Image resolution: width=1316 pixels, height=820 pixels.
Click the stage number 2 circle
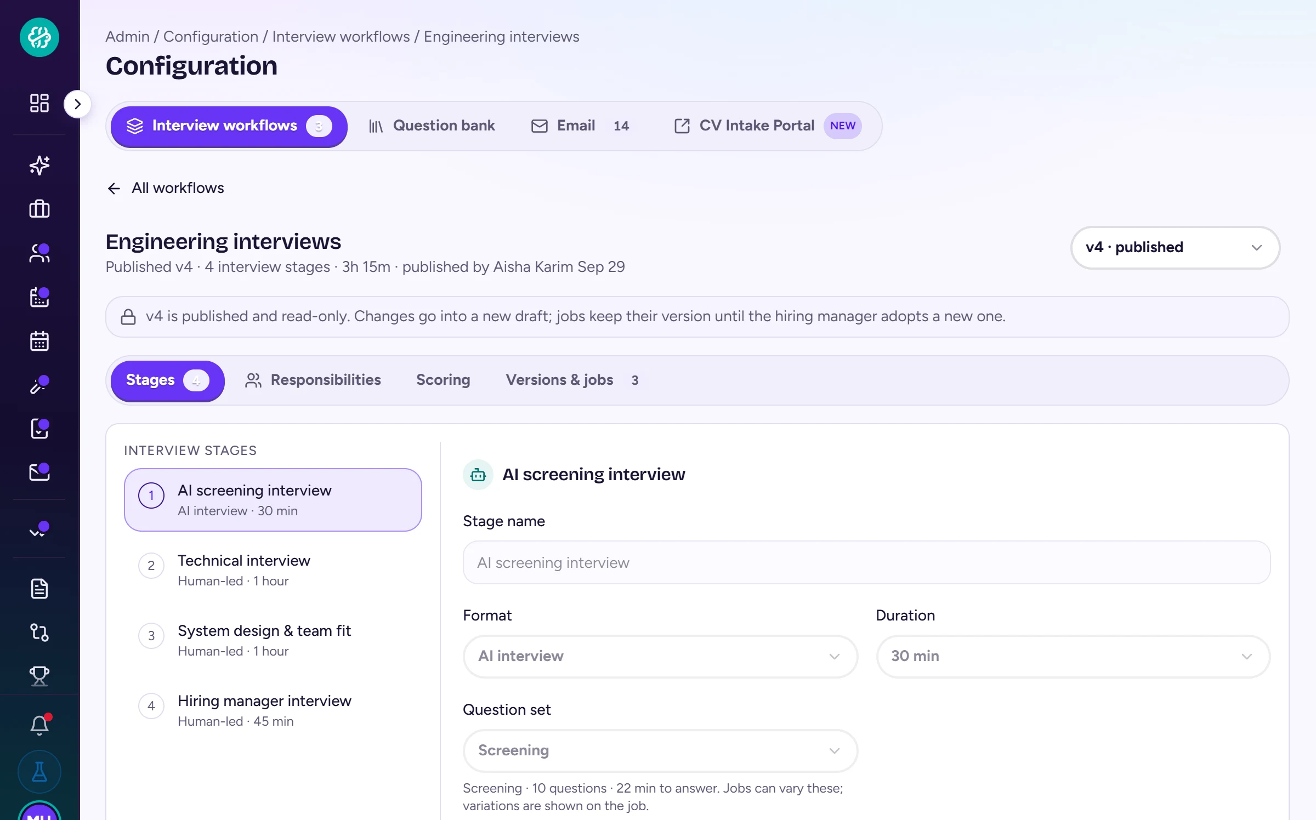(x=151, y=566)
